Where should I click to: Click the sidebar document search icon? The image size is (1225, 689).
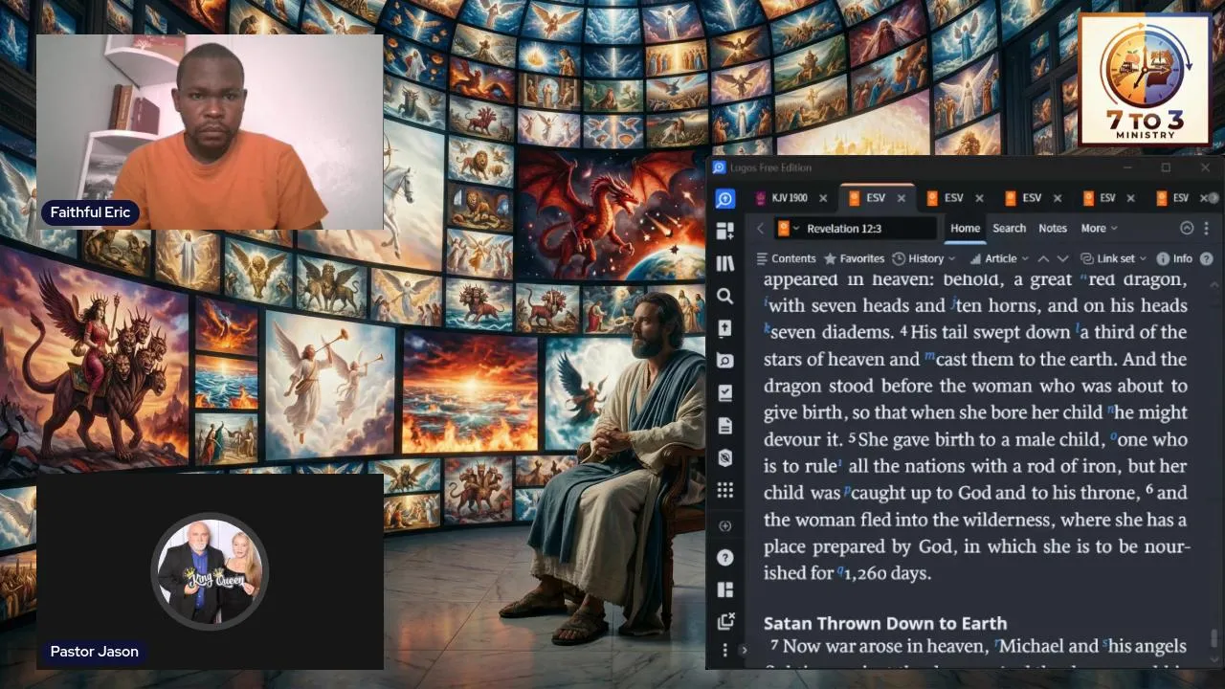[724, 361]
